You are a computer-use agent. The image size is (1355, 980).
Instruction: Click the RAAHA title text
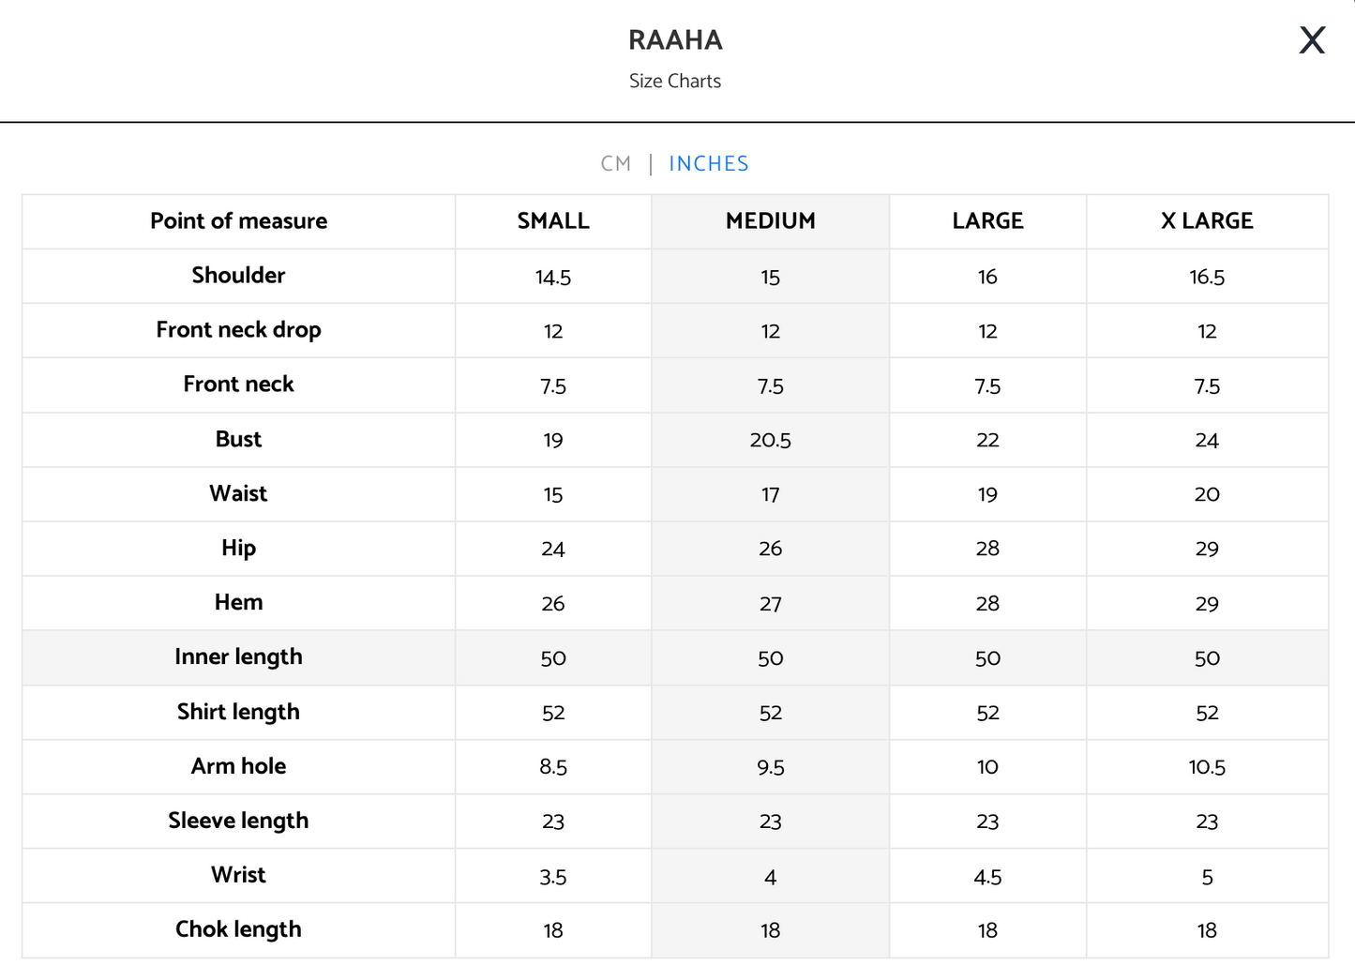(x=675, y=40)
